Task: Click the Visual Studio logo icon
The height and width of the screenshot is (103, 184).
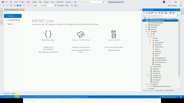Action: (x=3, y=2)
